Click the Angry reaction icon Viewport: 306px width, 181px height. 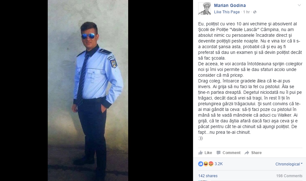[x=211, y=164]
